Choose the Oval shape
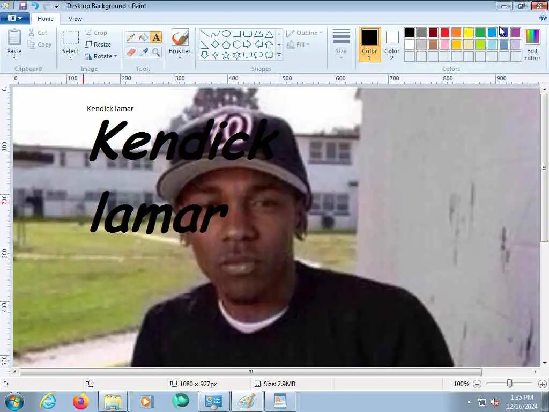 click(x=226, y=34)
